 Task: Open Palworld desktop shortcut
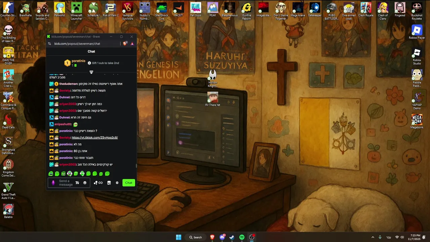tap(59, 10)
